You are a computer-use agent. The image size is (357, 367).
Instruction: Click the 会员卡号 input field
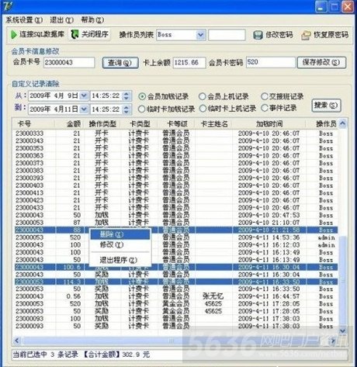tap(69, 62)
